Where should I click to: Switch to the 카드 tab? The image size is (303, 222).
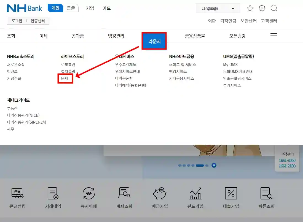106,8
